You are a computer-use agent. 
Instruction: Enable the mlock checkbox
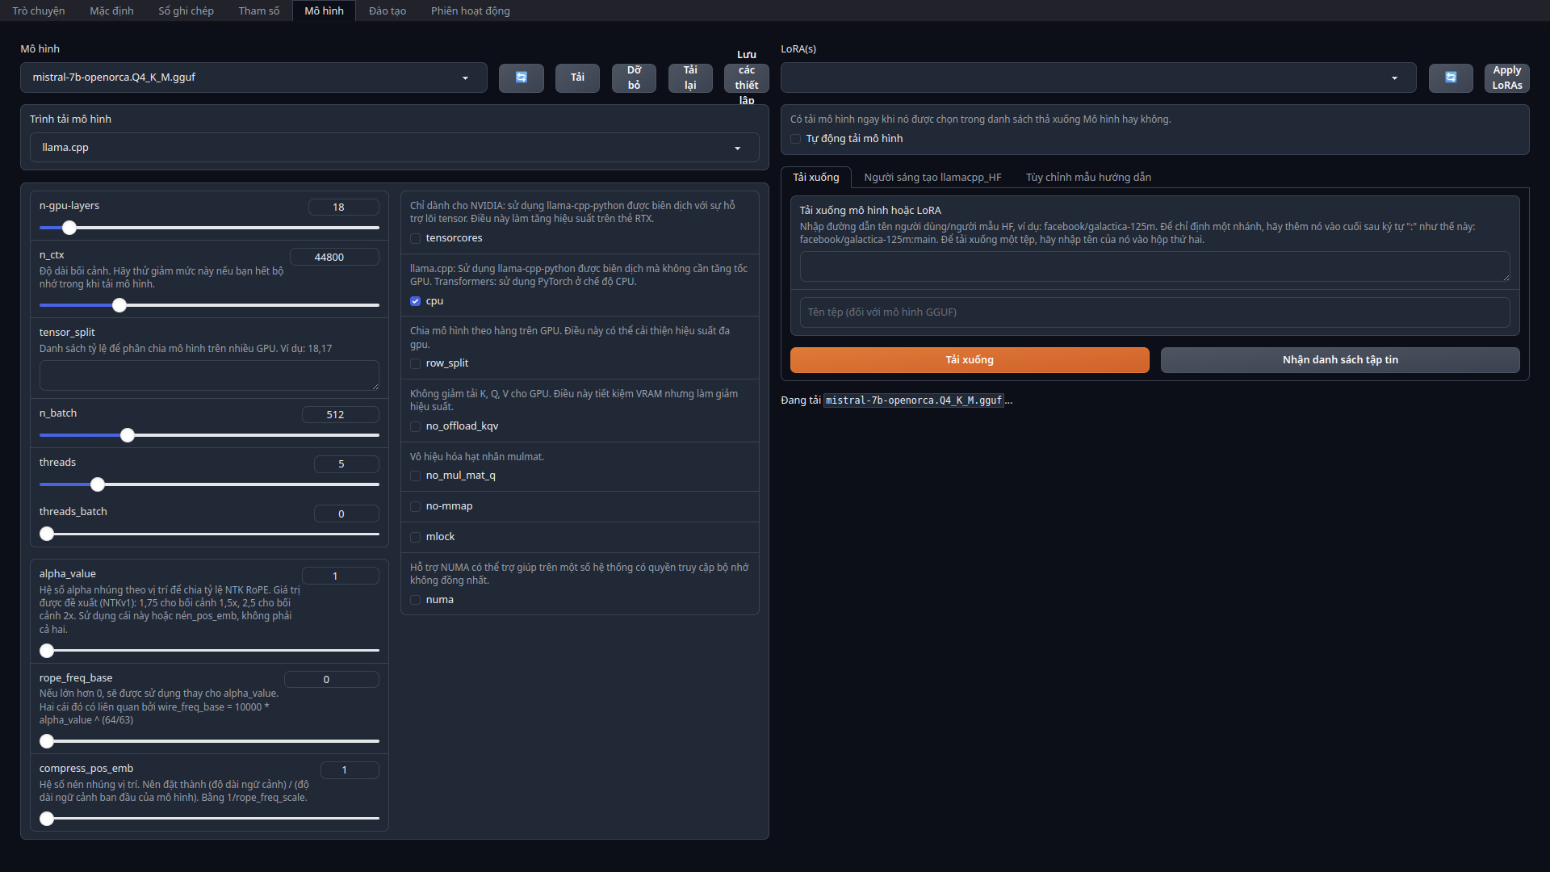click(416, 537)
